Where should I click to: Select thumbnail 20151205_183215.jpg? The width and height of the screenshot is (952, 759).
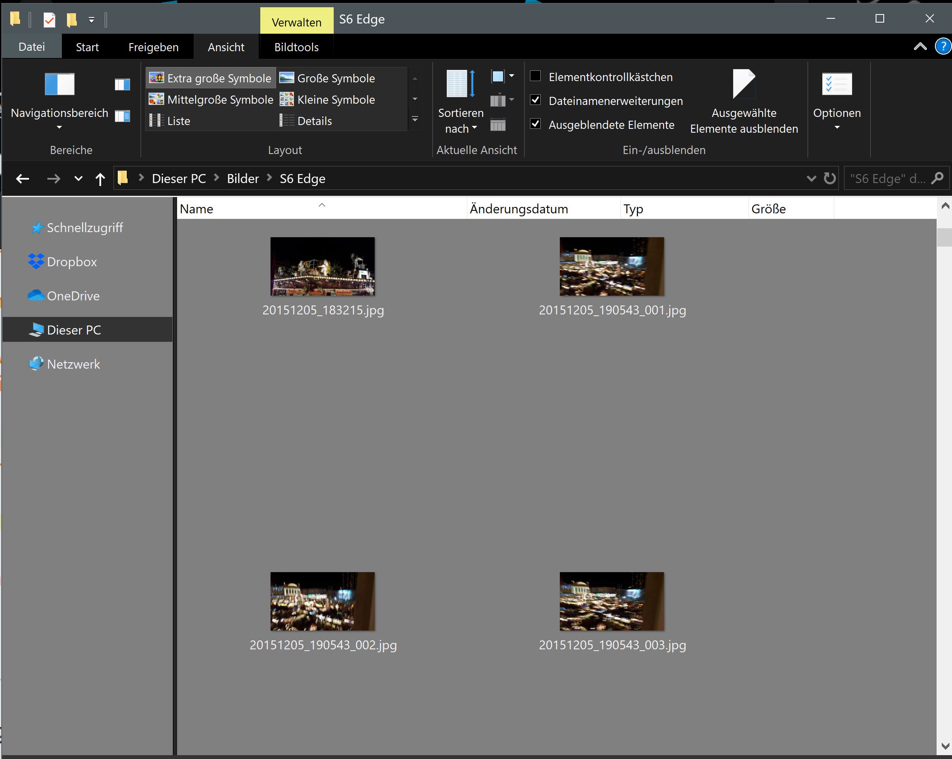[323, 267]
